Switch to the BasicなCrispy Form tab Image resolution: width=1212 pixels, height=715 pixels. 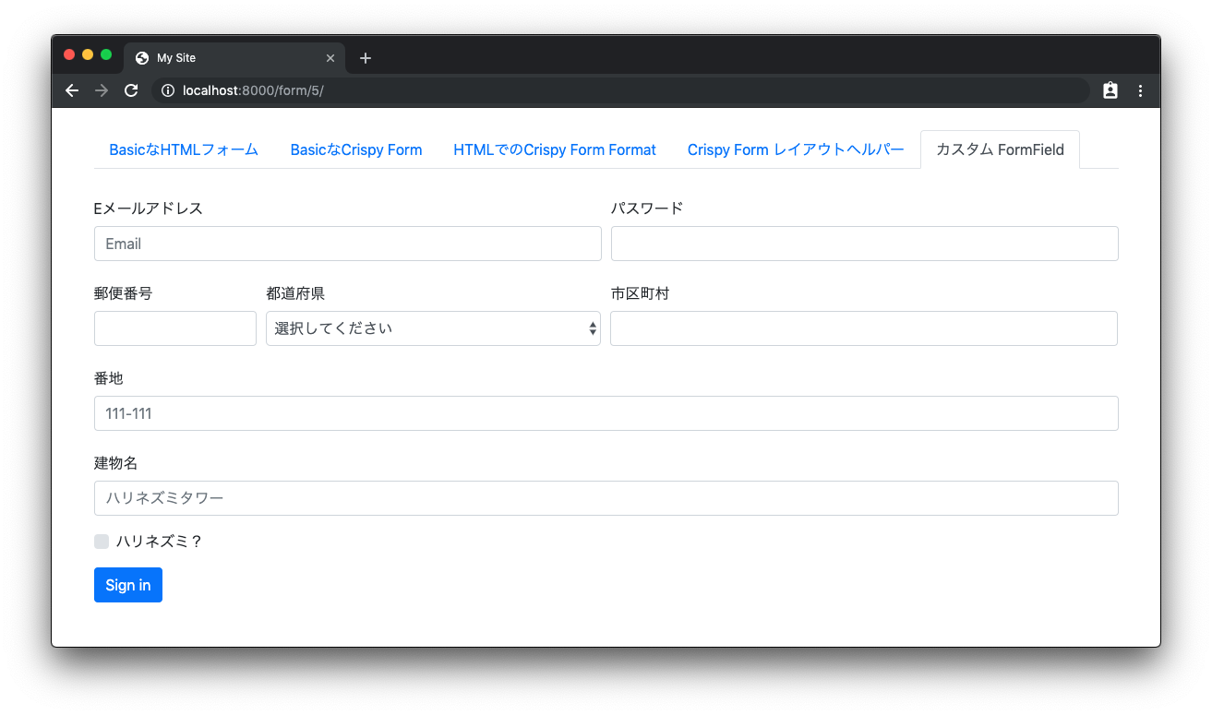point(355,149)
